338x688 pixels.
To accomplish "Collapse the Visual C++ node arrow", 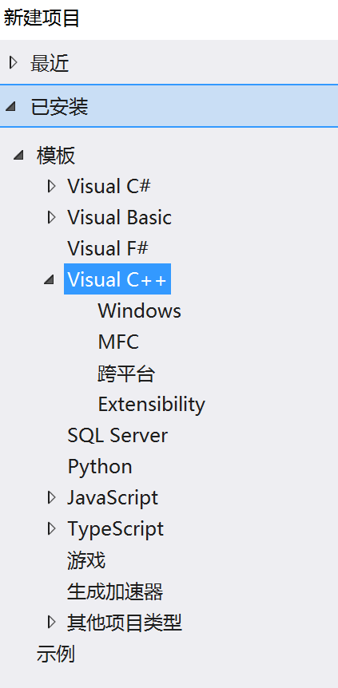I will (50, 279).
